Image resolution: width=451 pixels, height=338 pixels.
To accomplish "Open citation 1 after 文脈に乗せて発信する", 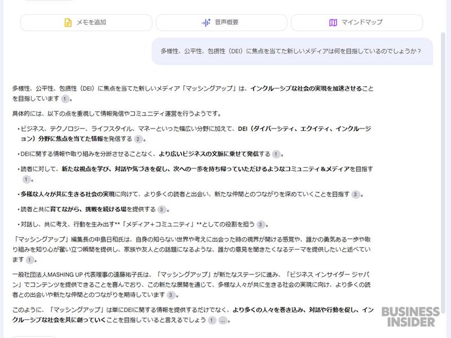I will tap(276, 154).
